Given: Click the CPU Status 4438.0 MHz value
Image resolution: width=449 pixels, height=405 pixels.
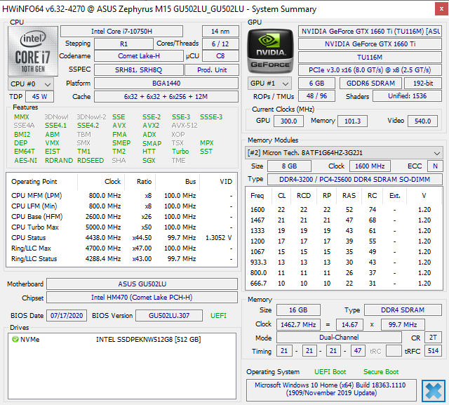Looking at the screenshot, I should [x=103, y=238].
